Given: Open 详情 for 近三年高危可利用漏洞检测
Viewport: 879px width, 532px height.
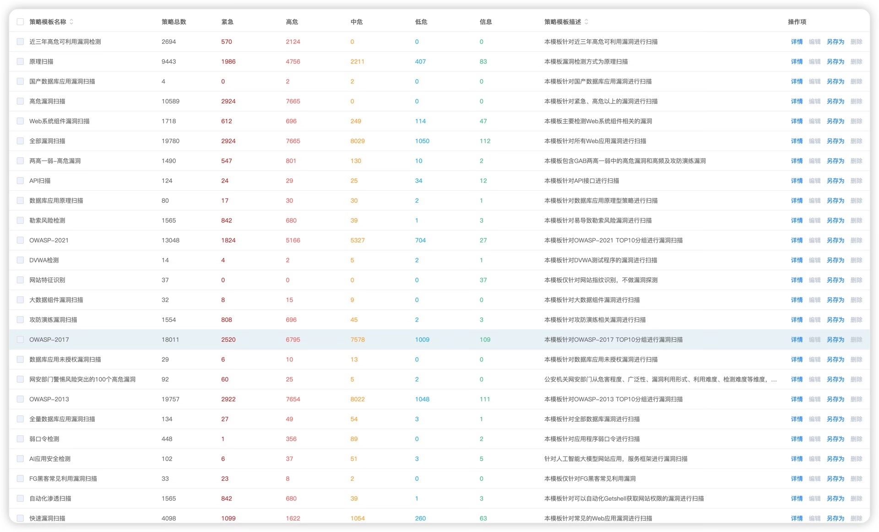Looking at the screenshot, I should pos(797,42).
